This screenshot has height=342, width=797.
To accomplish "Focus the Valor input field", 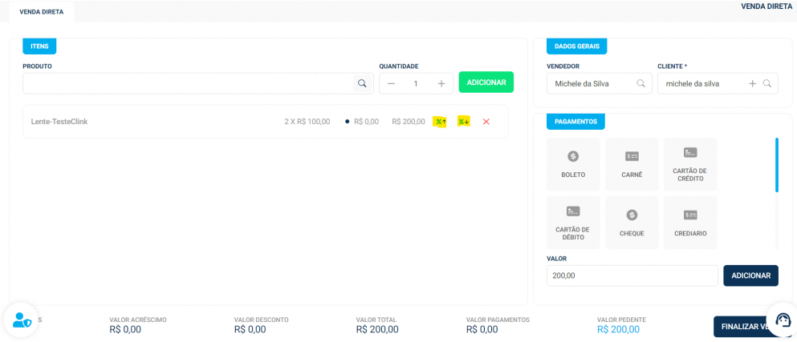I will pos(632,276).
